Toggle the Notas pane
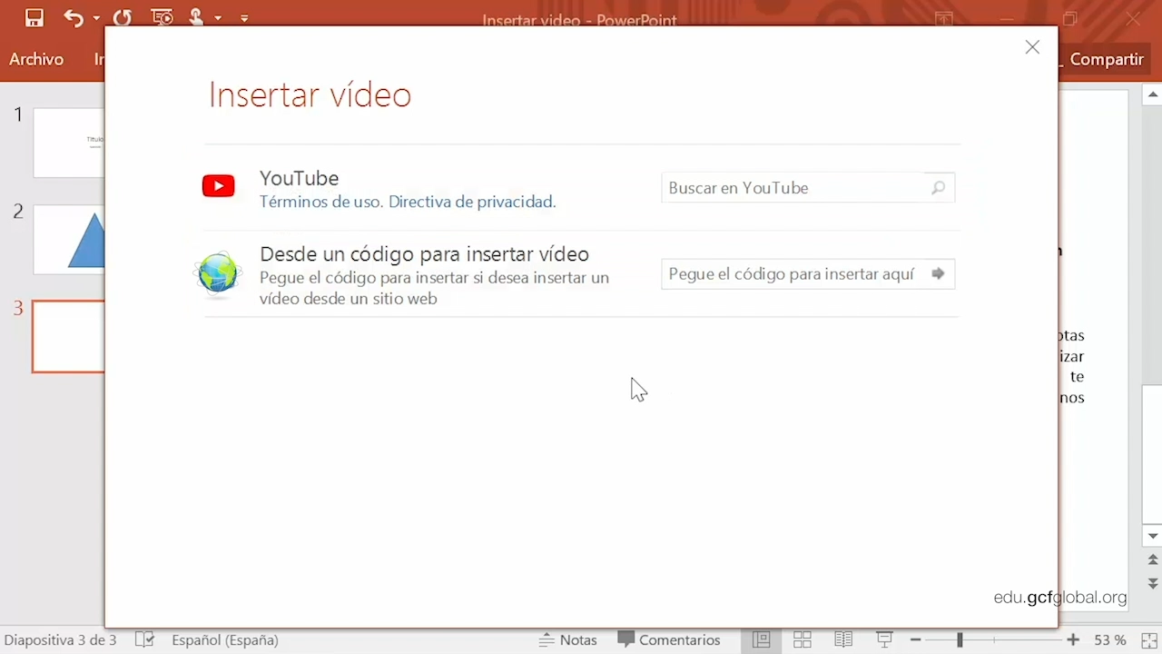Viewport: 1162px width, 654px height. (x=567, y=639)
